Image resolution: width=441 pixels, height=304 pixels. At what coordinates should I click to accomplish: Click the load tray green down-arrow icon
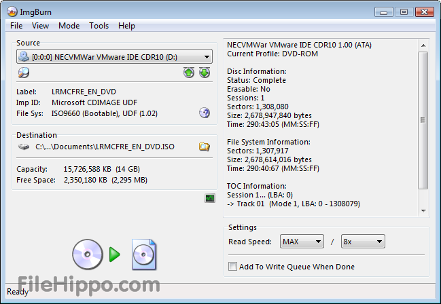coord(205,73)
